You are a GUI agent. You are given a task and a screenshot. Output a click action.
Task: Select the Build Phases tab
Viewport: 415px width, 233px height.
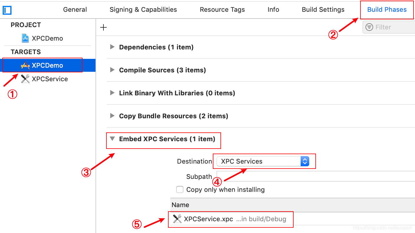(x=387, y=10)
